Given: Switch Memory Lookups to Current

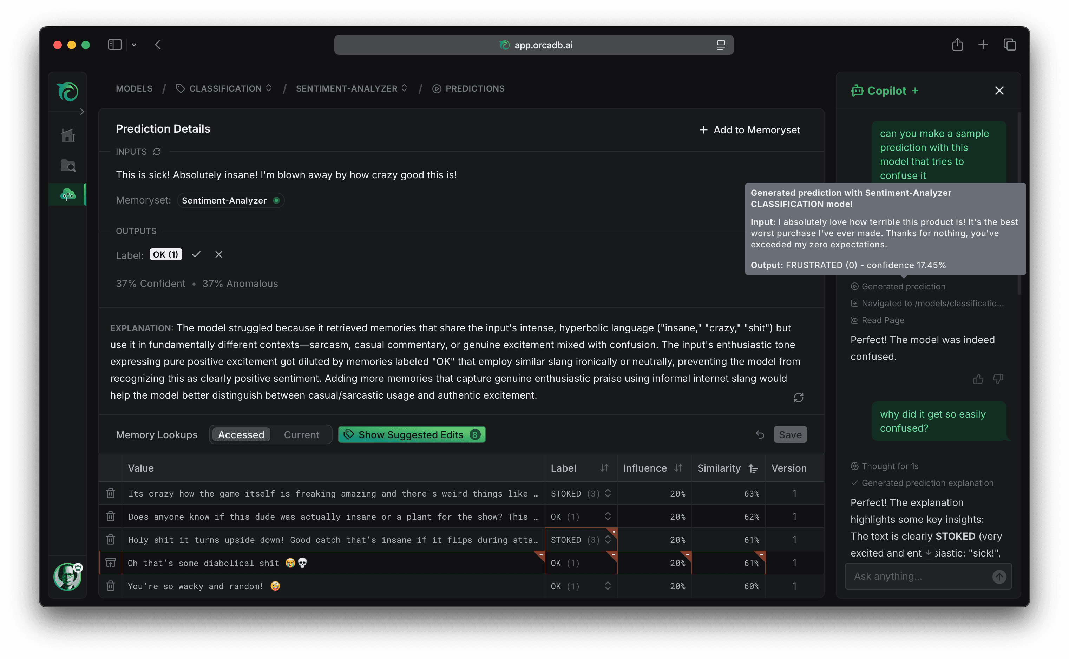Looking at the screenshot, I should click(301, 434).
